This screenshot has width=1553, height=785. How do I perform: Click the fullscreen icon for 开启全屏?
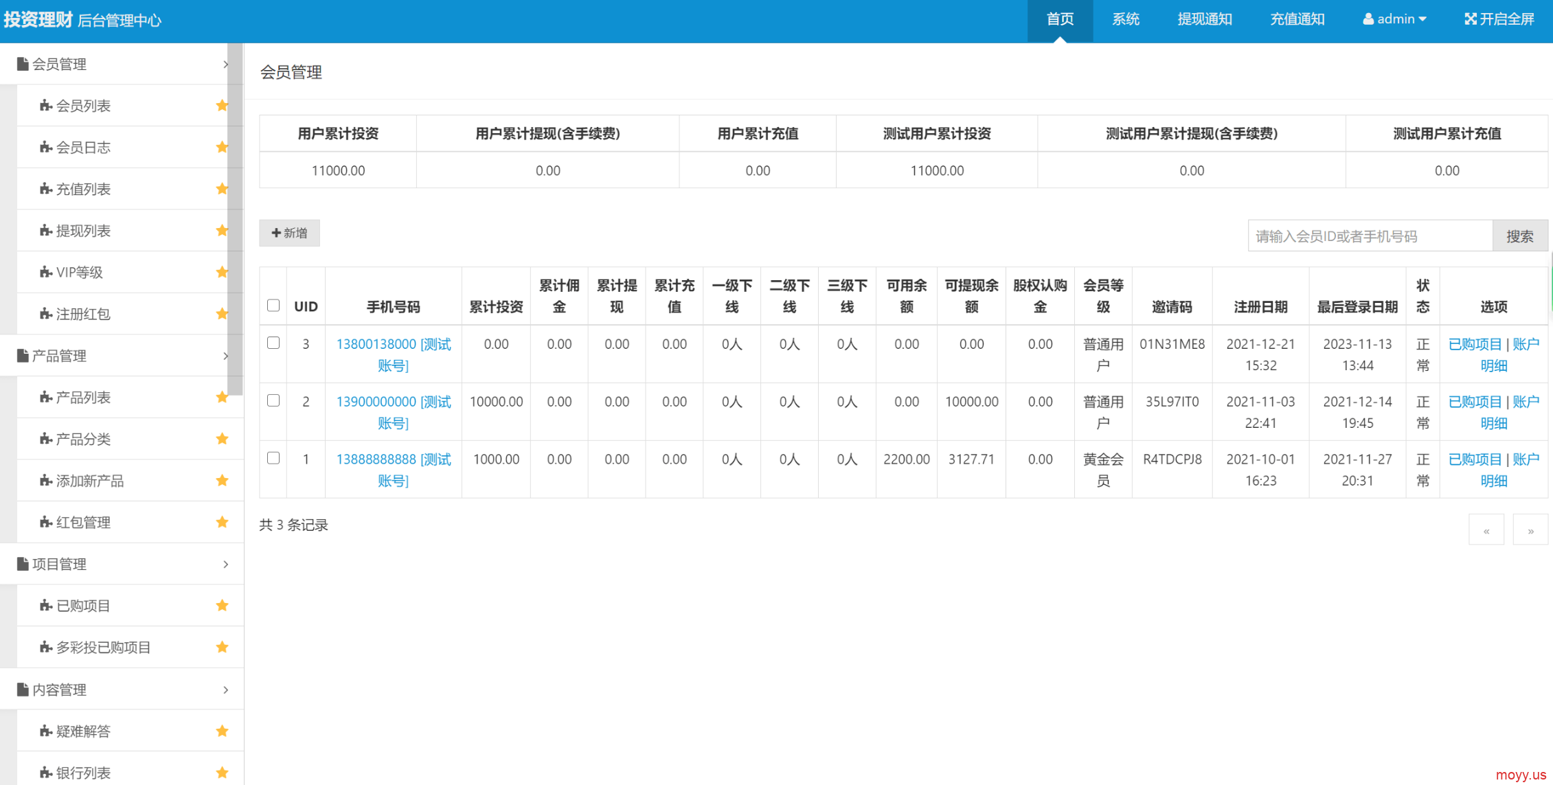1470,19
